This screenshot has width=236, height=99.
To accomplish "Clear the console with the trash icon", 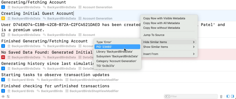I will point(221,96).
